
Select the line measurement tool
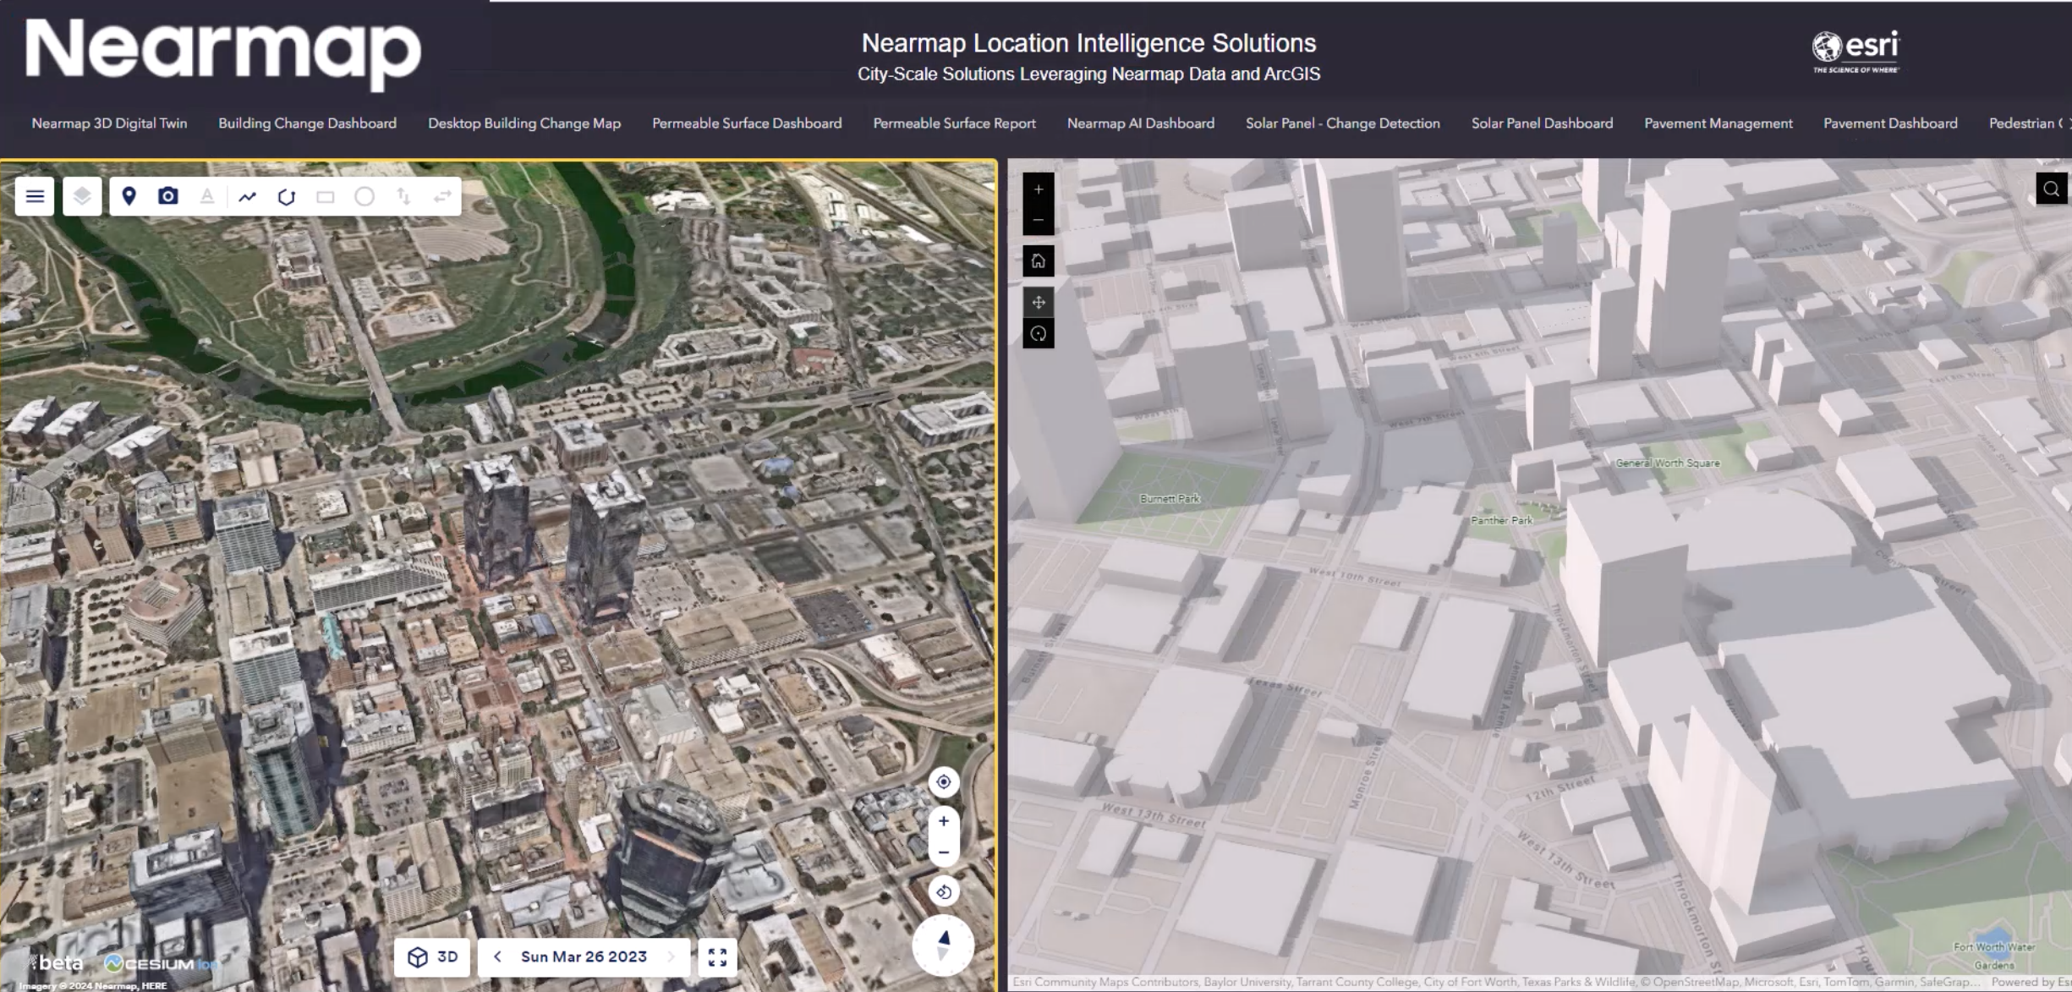click(x=247, y=196)
